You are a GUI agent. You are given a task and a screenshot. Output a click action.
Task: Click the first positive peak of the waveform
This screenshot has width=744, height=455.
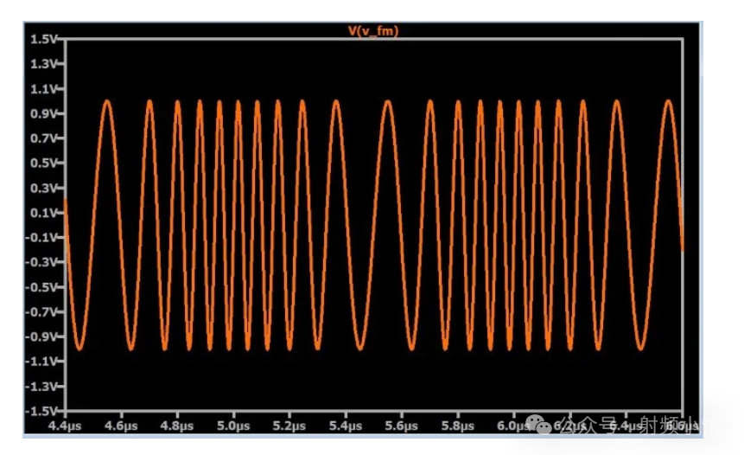[x=107, y=101]
